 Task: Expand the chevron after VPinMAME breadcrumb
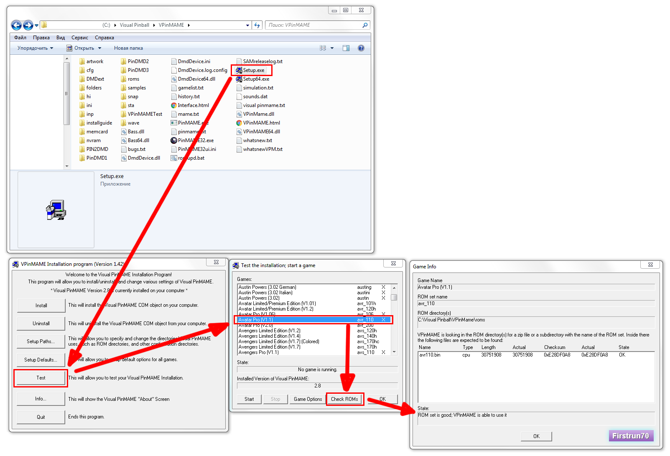(189, 25)
